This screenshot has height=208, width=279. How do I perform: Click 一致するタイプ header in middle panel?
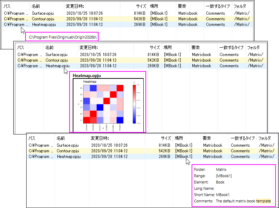[x=231, y=48]
